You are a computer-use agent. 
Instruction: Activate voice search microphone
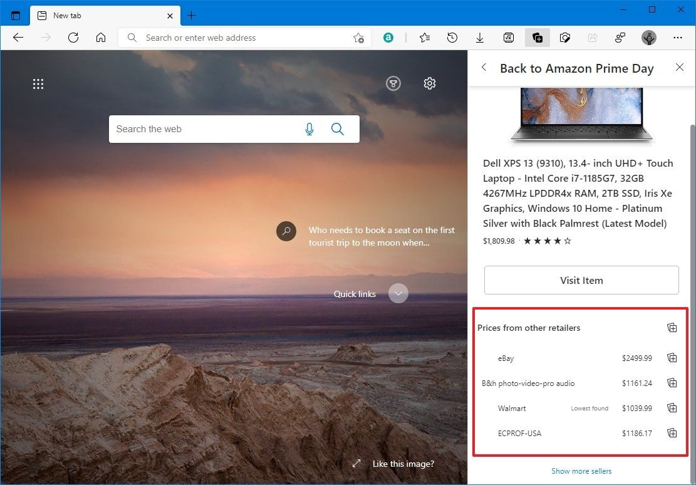point(309,129)
